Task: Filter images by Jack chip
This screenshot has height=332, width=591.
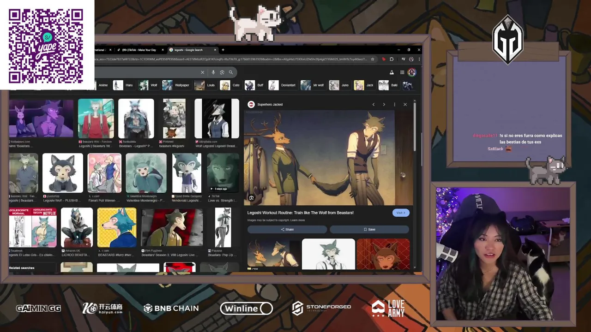Action: [x=365, y=85]
